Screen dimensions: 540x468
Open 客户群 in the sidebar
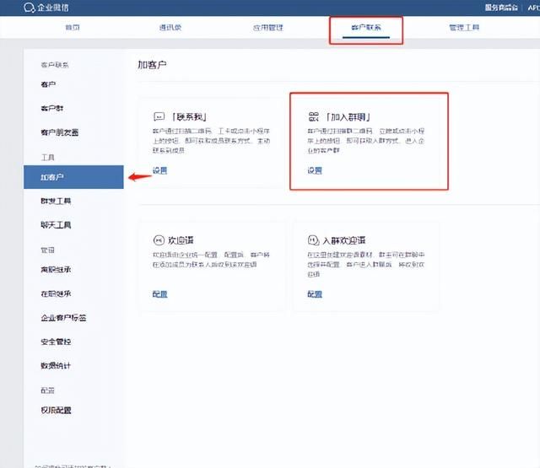coord(52,109)
